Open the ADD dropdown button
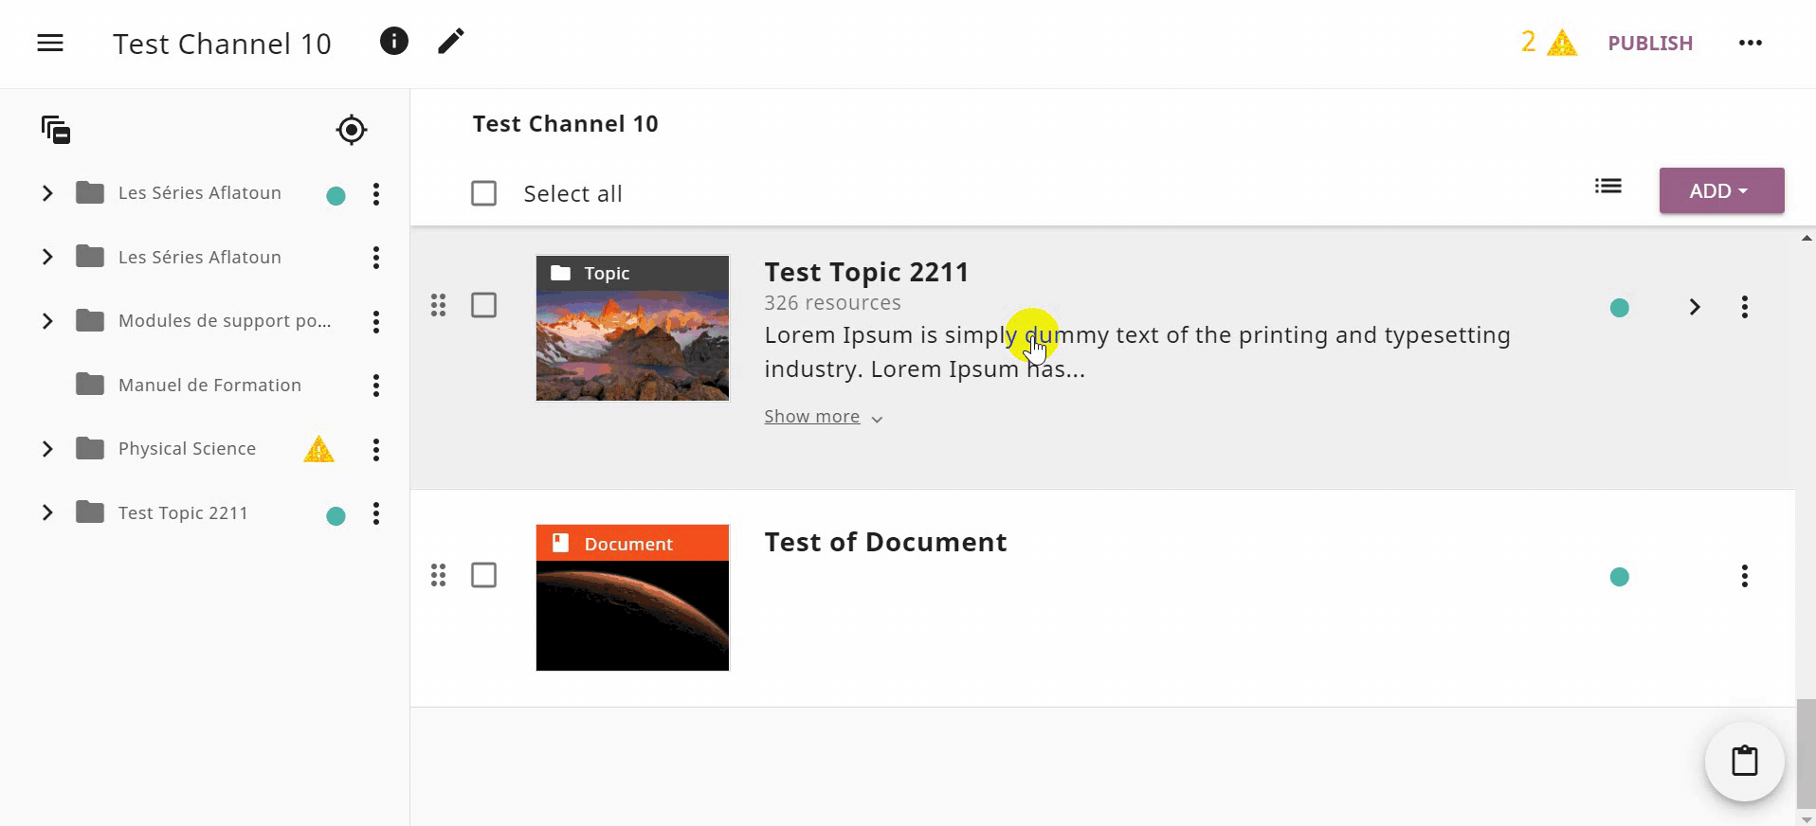The image size is (1816, 826). 1721,190
